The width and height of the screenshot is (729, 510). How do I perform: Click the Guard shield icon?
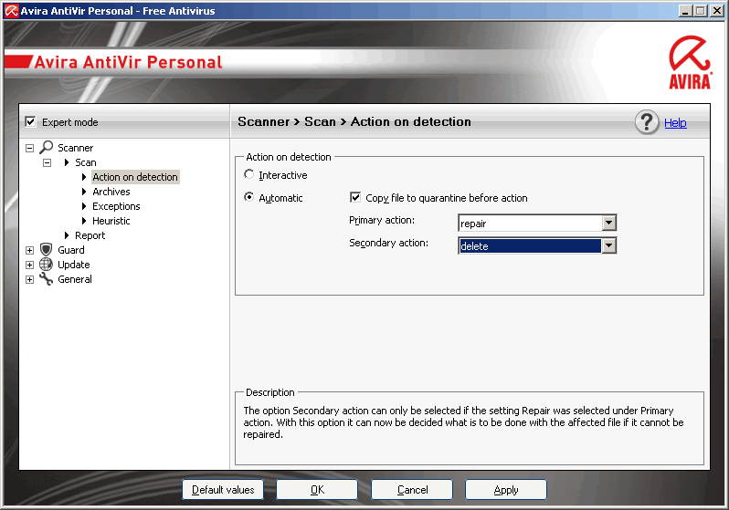47,250
